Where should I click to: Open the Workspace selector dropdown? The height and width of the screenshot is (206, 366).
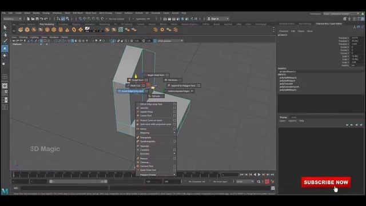[341, 14]
